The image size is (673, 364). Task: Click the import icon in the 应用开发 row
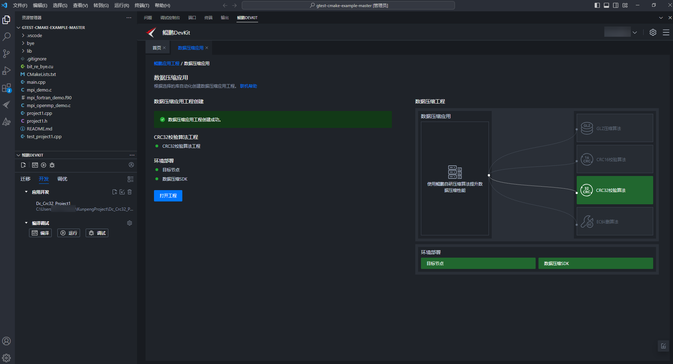(x=122, y=192)
